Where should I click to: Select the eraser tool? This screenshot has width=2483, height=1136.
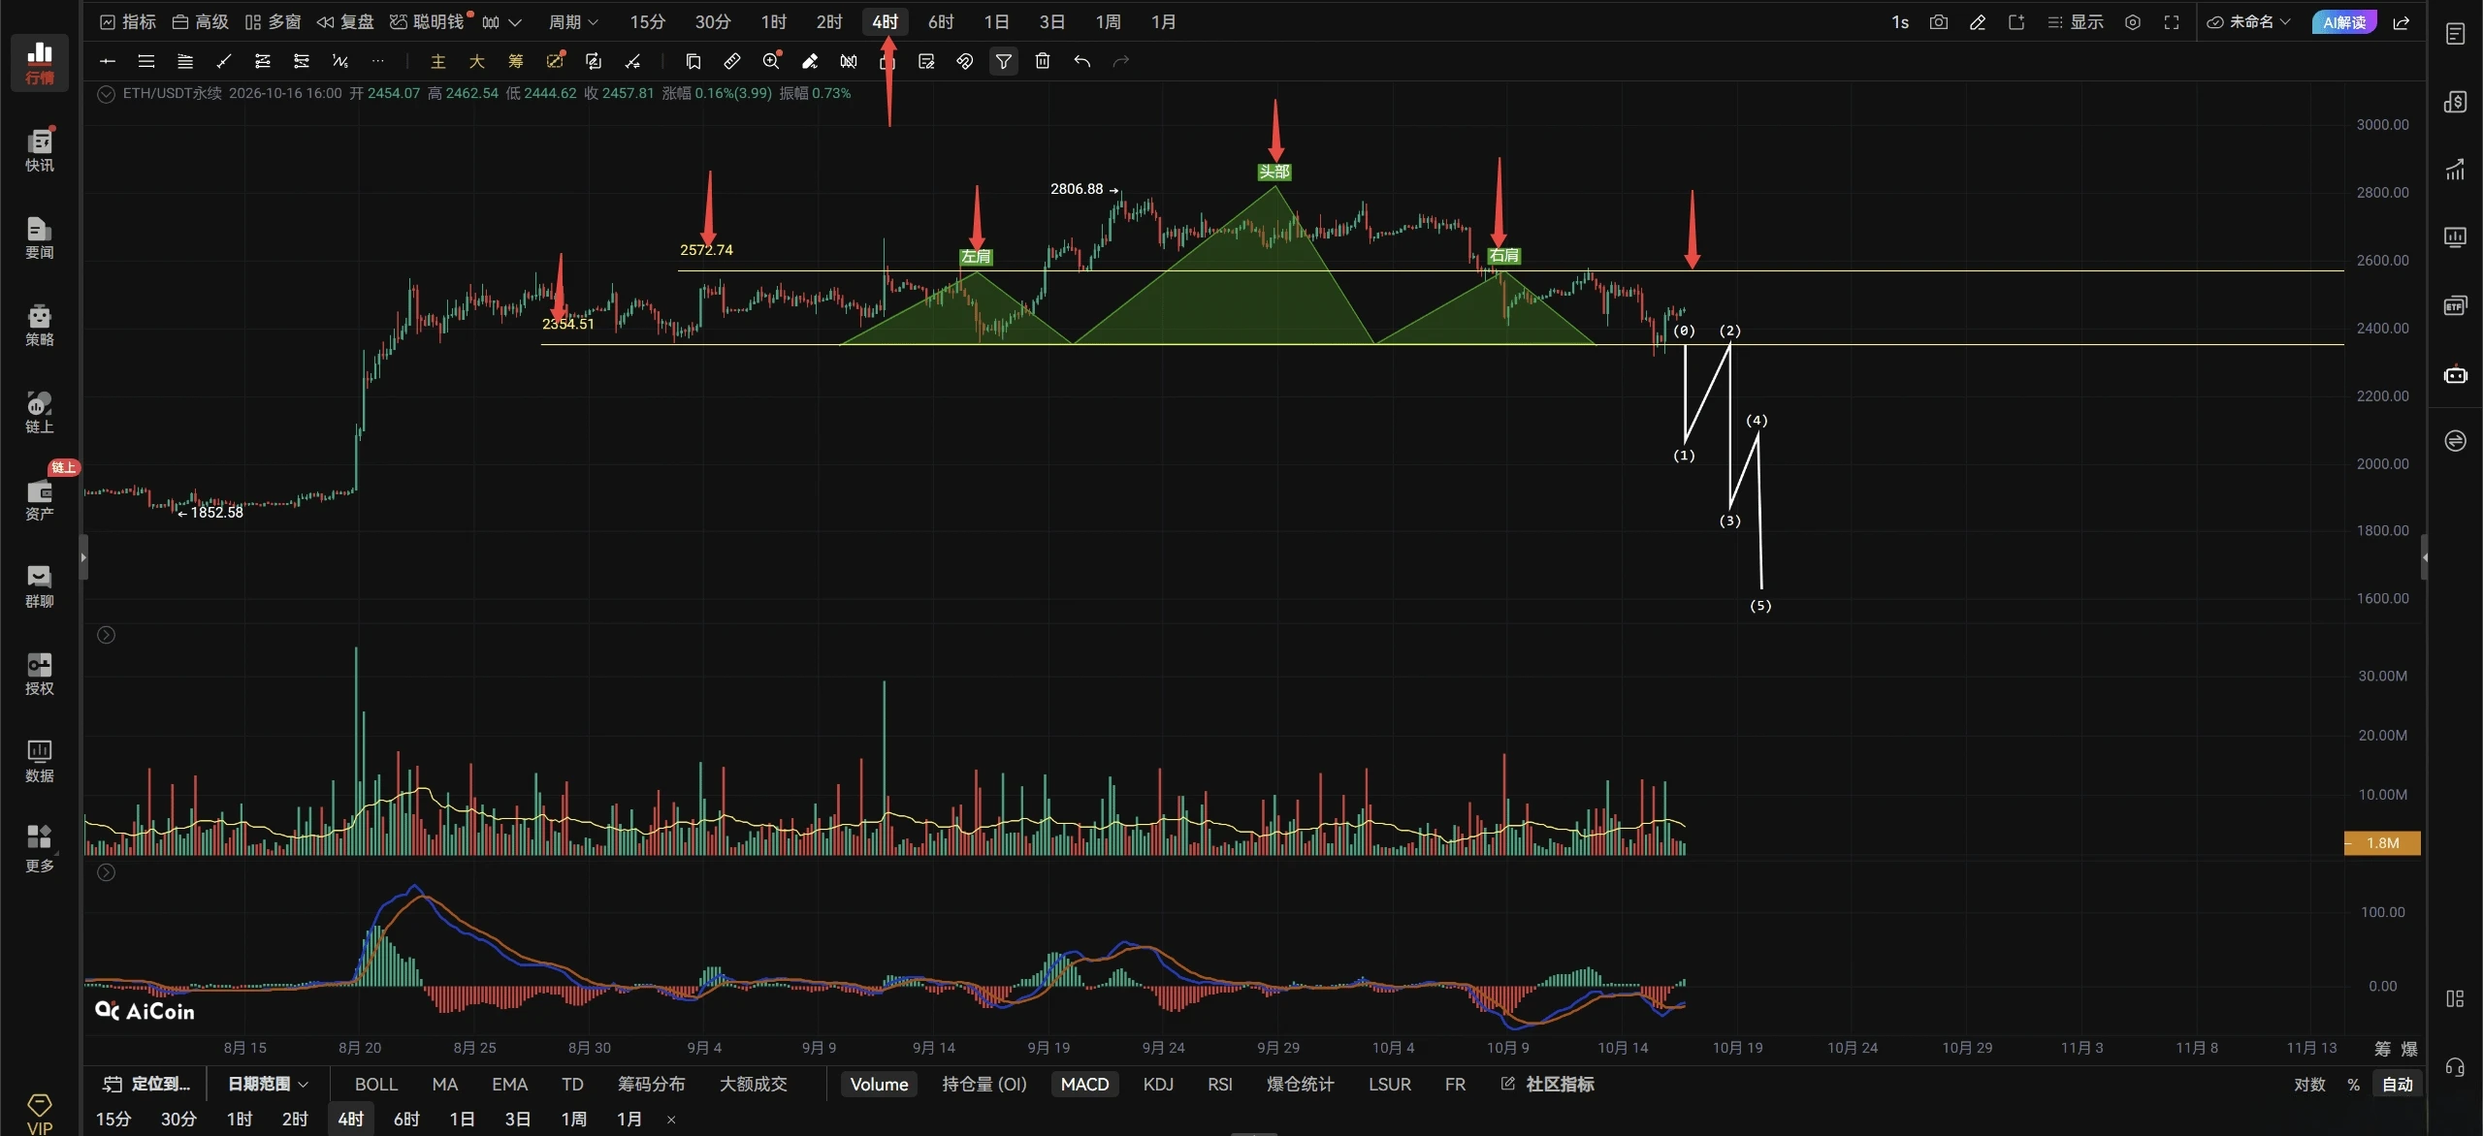(x=810, y=61)
